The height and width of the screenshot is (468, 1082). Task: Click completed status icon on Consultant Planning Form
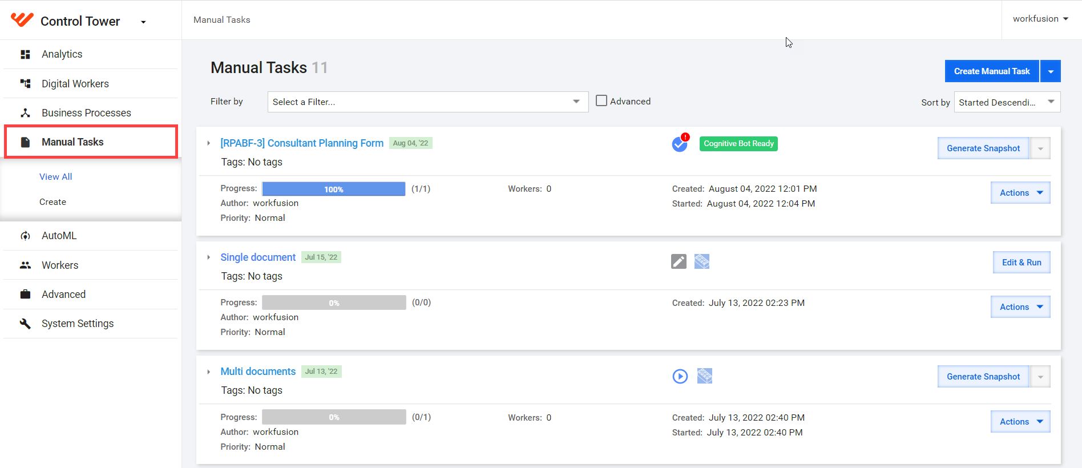[x=680, y=143]
